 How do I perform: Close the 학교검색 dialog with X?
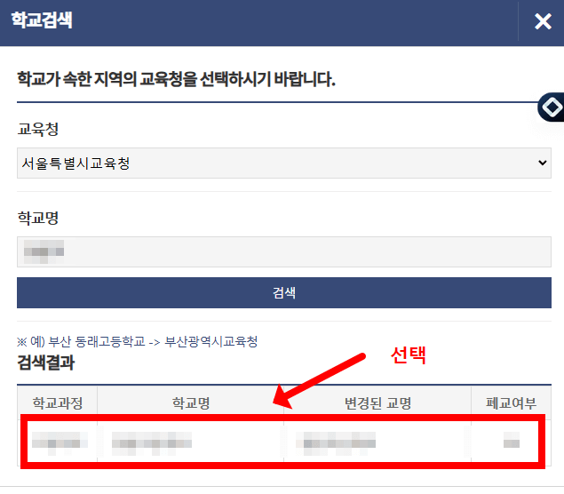(x=543, y=21)
